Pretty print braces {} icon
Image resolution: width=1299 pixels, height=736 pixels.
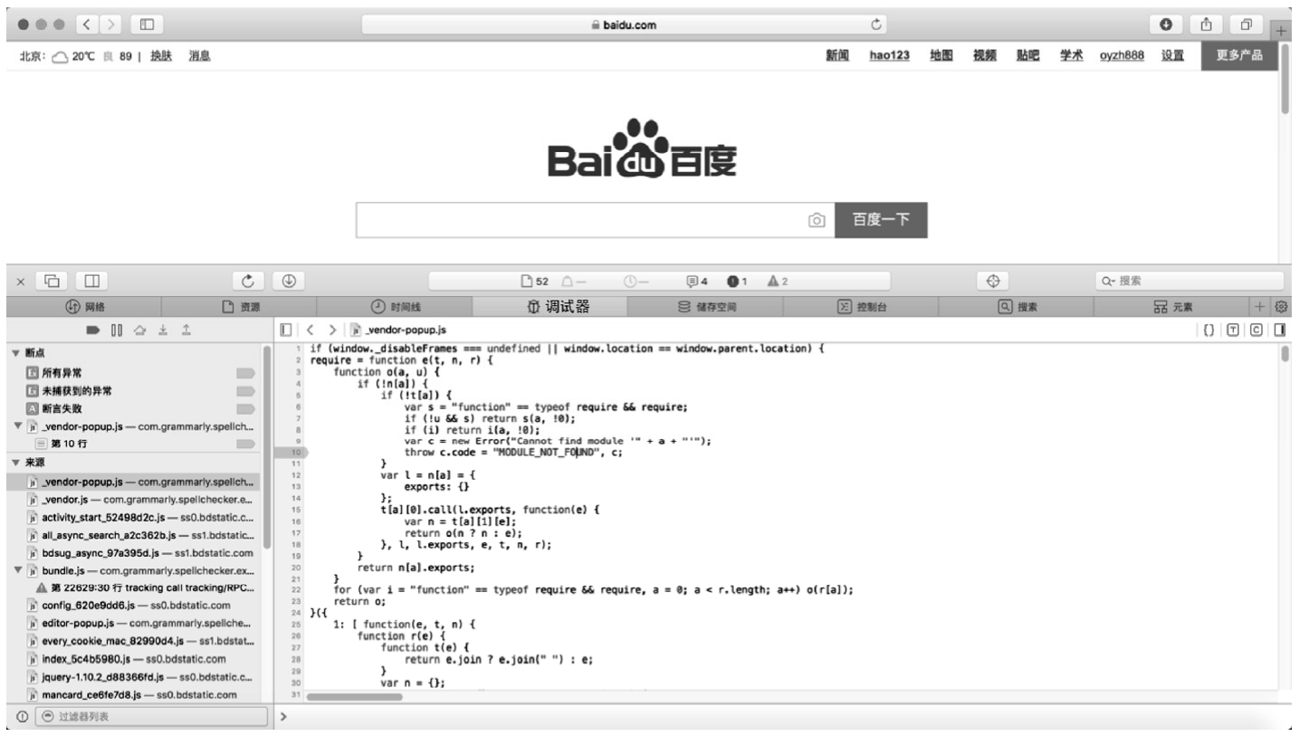point(1209,331)
